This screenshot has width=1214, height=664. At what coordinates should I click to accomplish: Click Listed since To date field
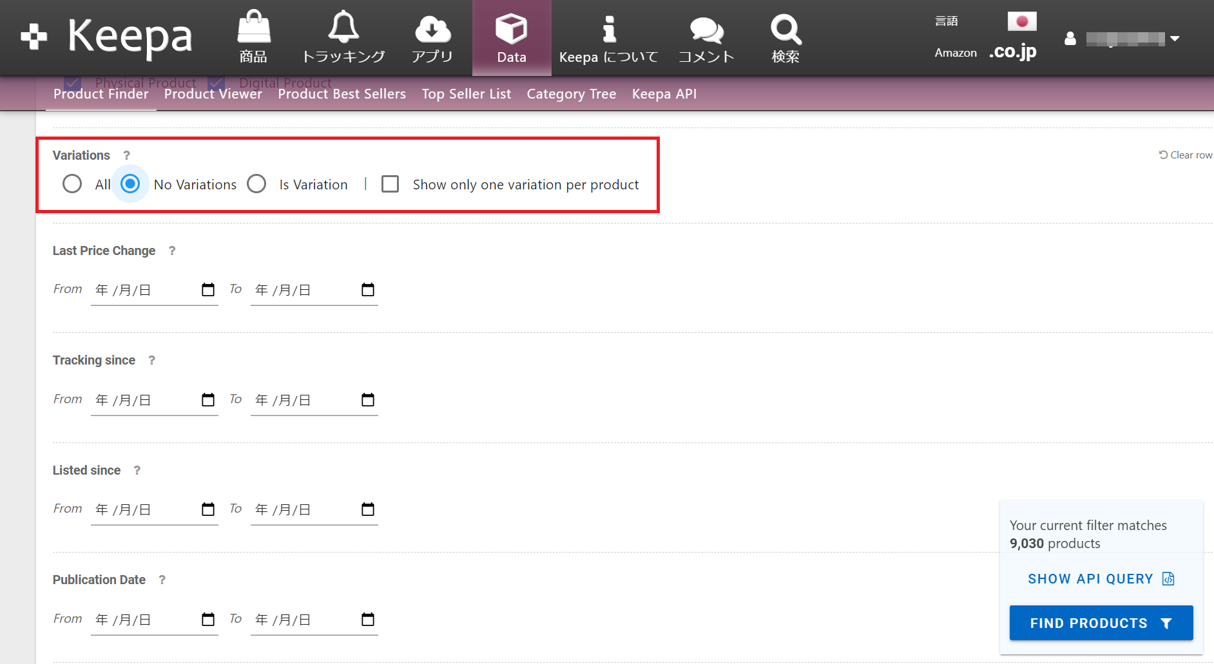[314, 510]
